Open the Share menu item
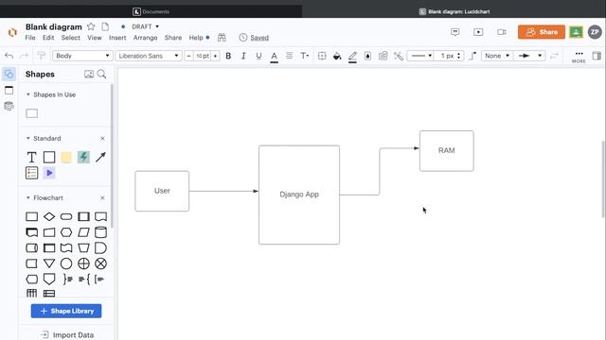Viewport: 606px width, 340px height. coord(173,38)
